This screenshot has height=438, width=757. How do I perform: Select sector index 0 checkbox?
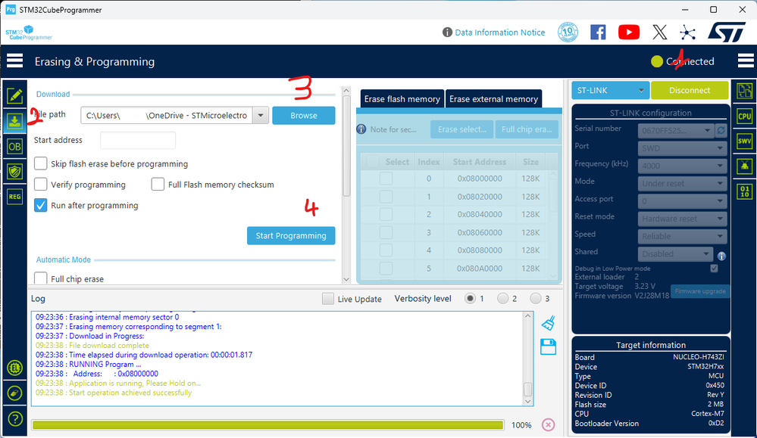386,179
